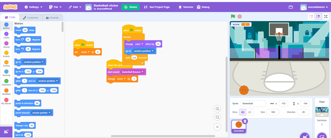Click the sprite y position field
Viewport: 331px width, 138px height.
pyautogui.click(x=305, y=104)
